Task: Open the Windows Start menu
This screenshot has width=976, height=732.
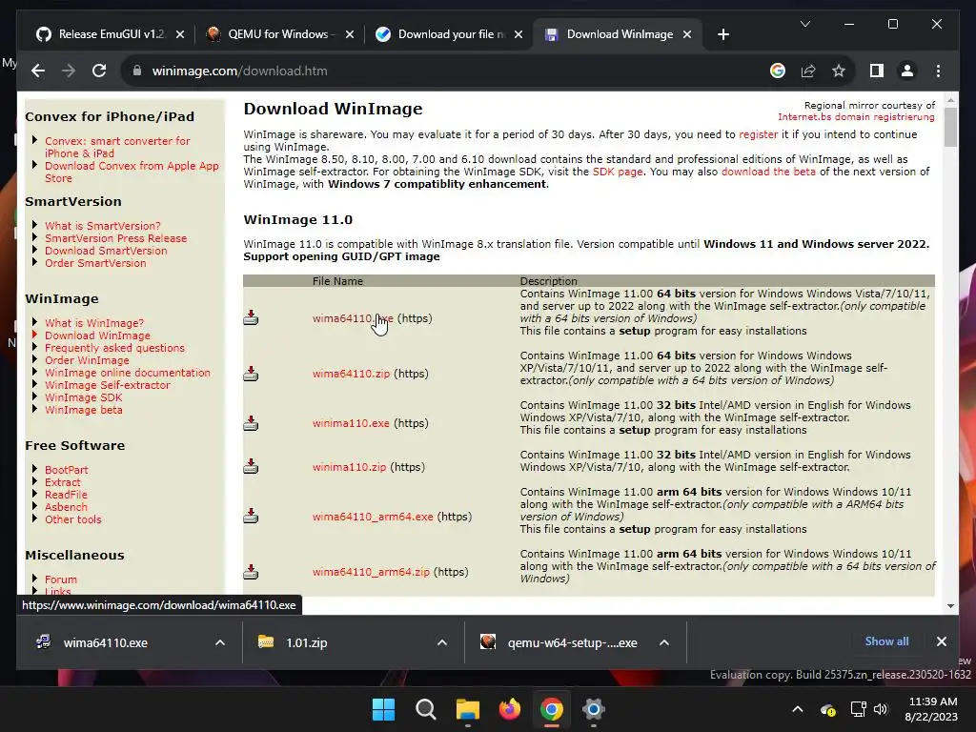Action: coord(383,709)
